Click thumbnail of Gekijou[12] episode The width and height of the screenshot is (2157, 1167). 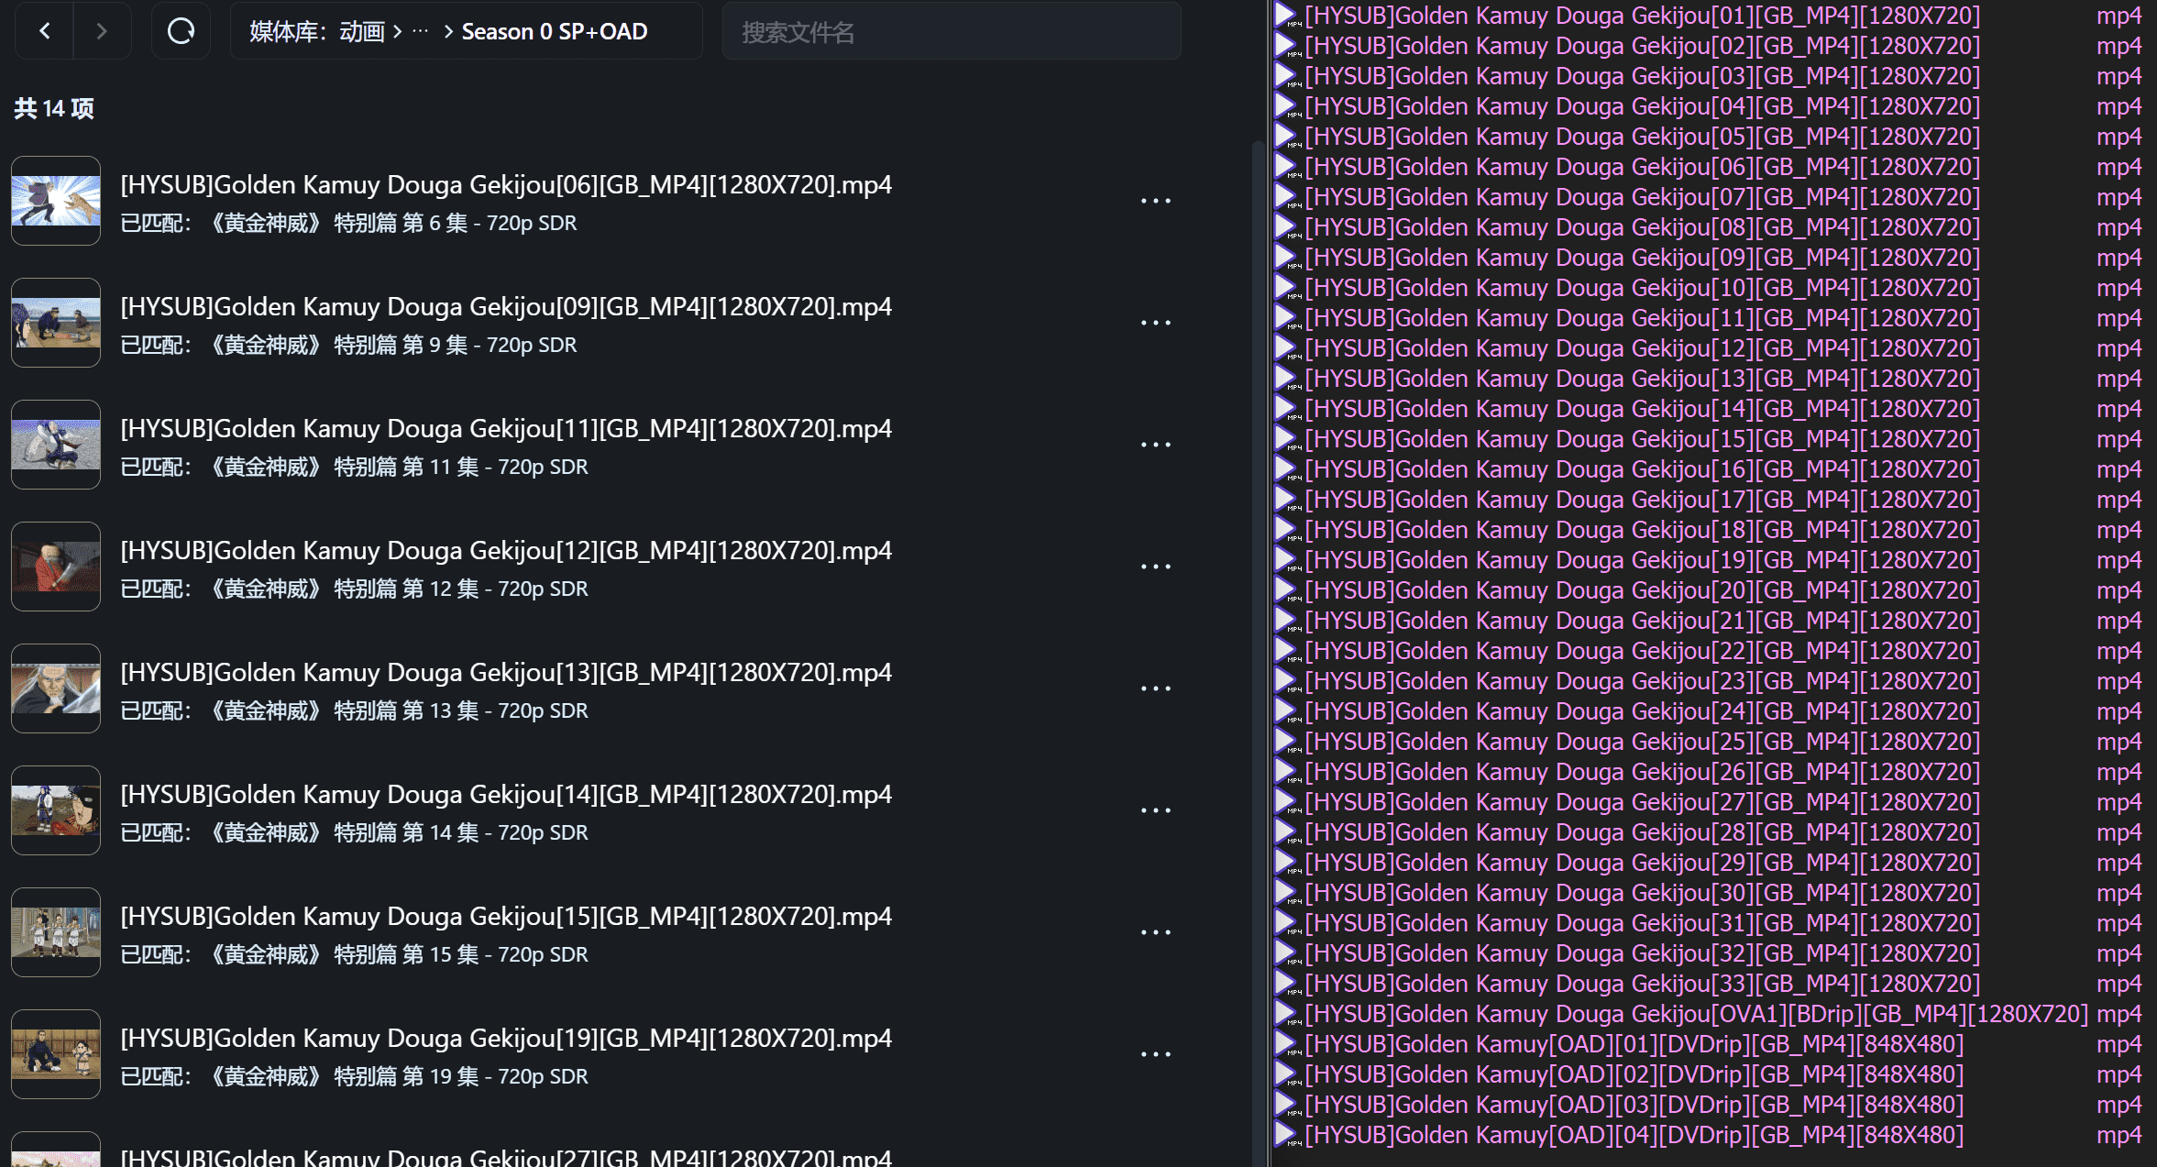pos(56,567)
